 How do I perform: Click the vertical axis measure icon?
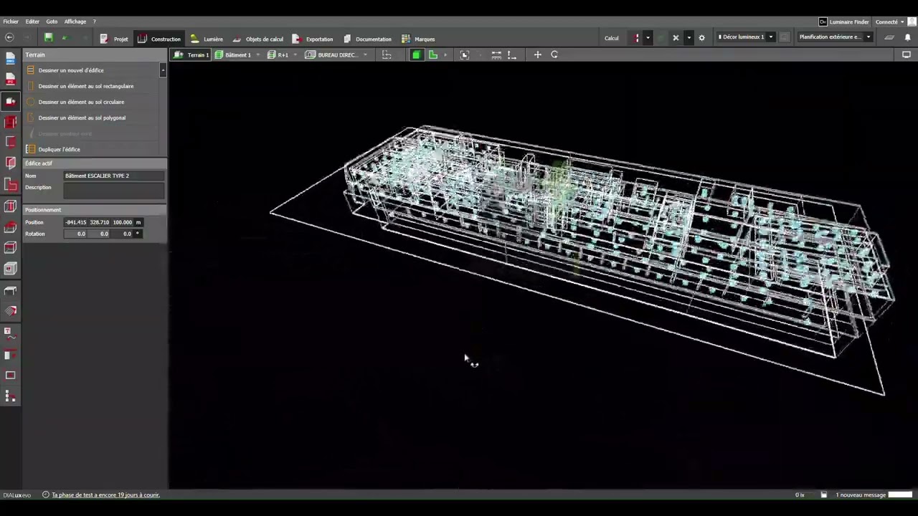[x=511, y=54]
